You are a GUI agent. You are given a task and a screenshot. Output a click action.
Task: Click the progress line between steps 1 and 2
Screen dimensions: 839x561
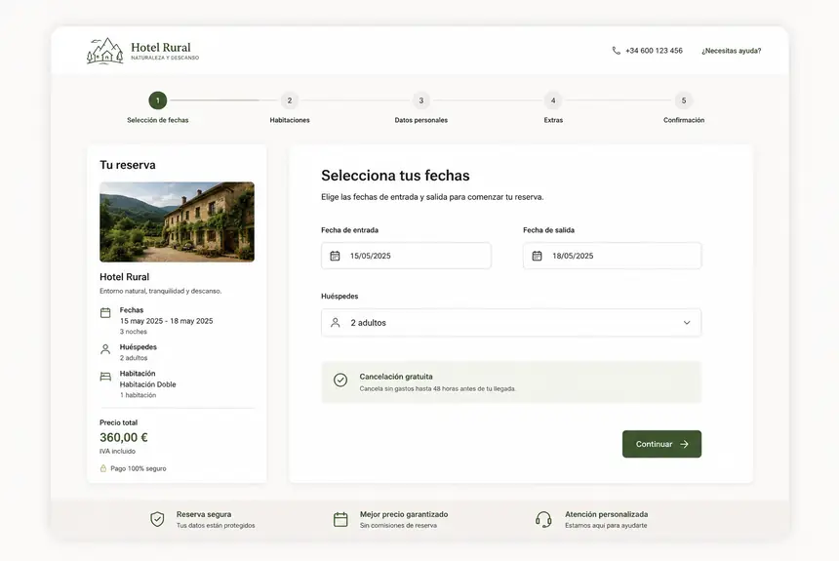coord(223,100)
